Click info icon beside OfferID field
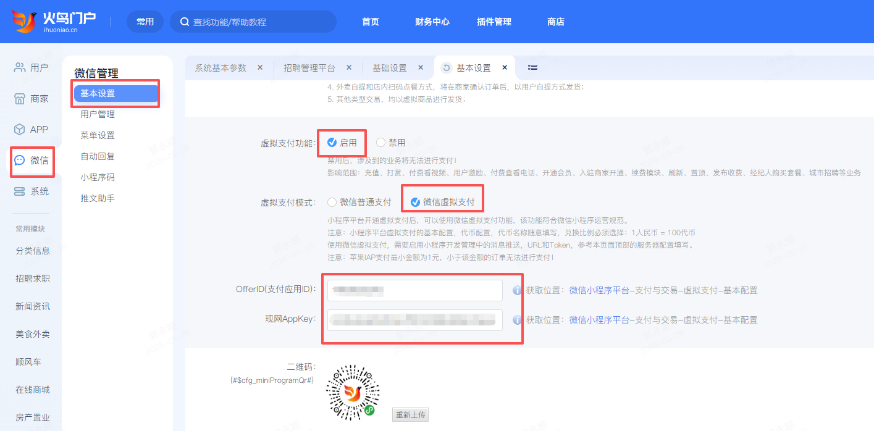The image size is (874, 431). pos(517,290)
